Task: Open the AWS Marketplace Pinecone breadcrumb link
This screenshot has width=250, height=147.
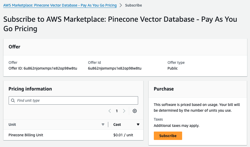Action: [x=60, y=5]
